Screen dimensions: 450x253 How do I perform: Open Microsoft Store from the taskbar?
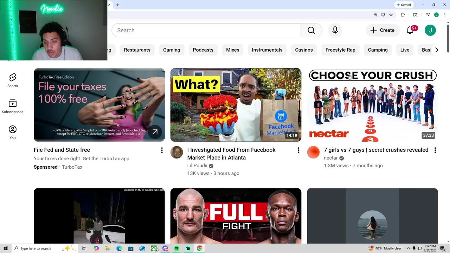click(x=131, y=248)
